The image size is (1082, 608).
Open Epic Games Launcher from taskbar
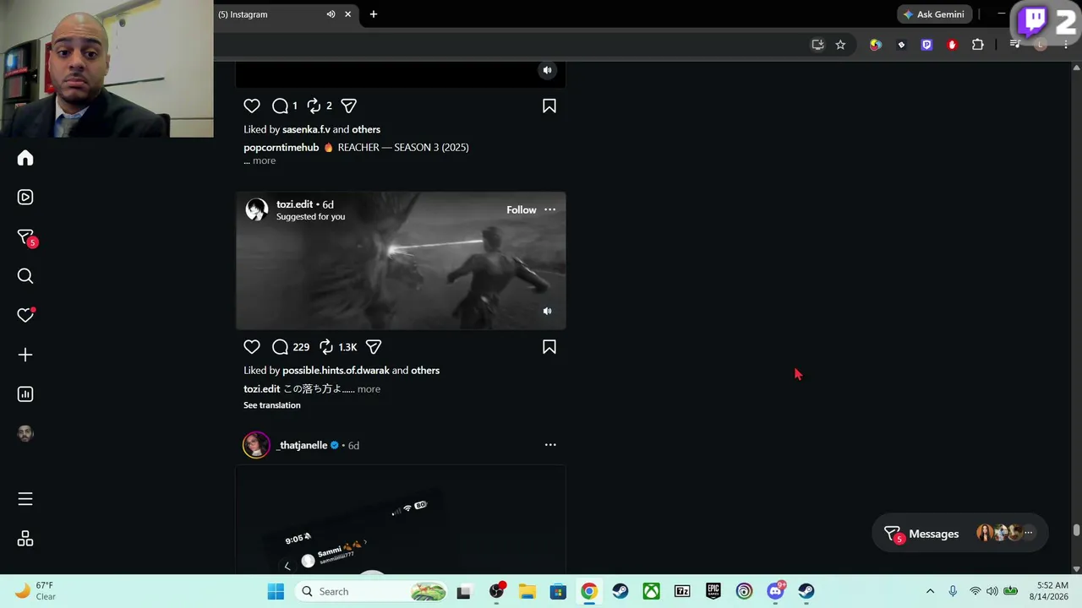point(713,591)
